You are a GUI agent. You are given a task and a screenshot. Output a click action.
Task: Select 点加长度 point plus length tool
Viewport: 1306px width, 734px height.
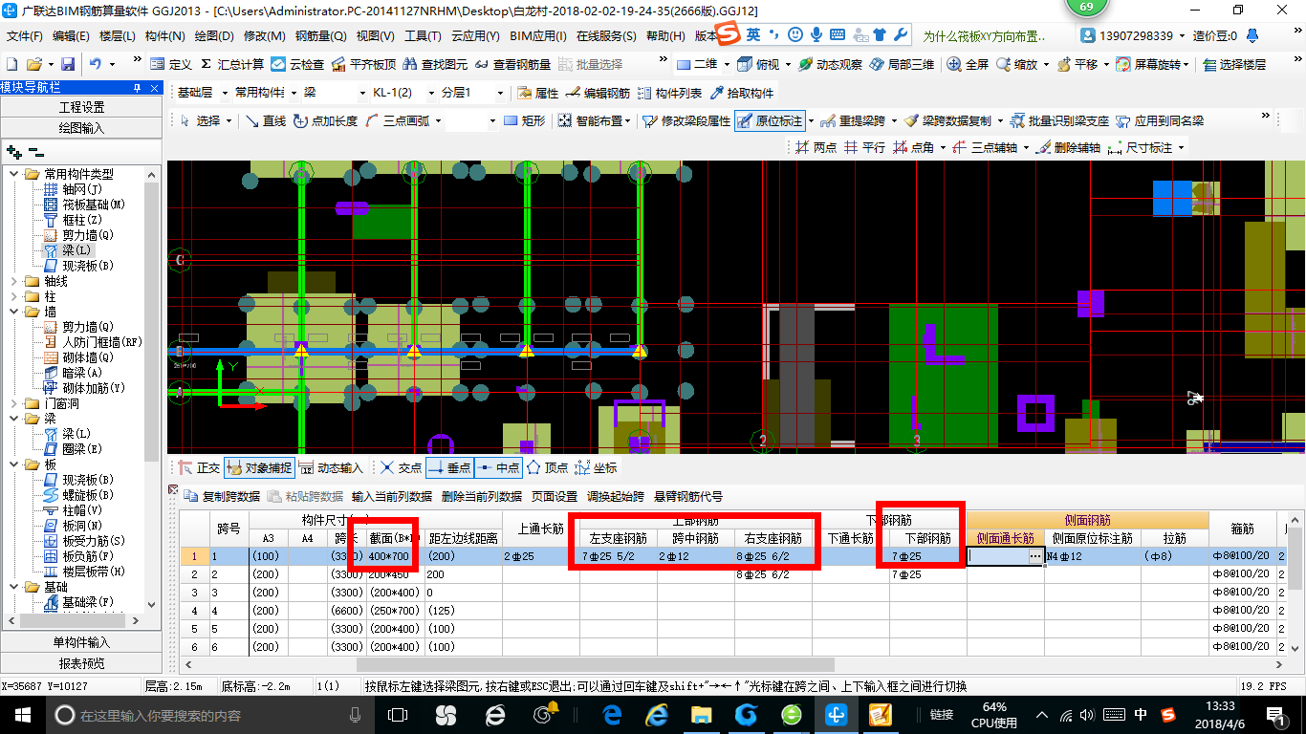[x=325, y=120]
